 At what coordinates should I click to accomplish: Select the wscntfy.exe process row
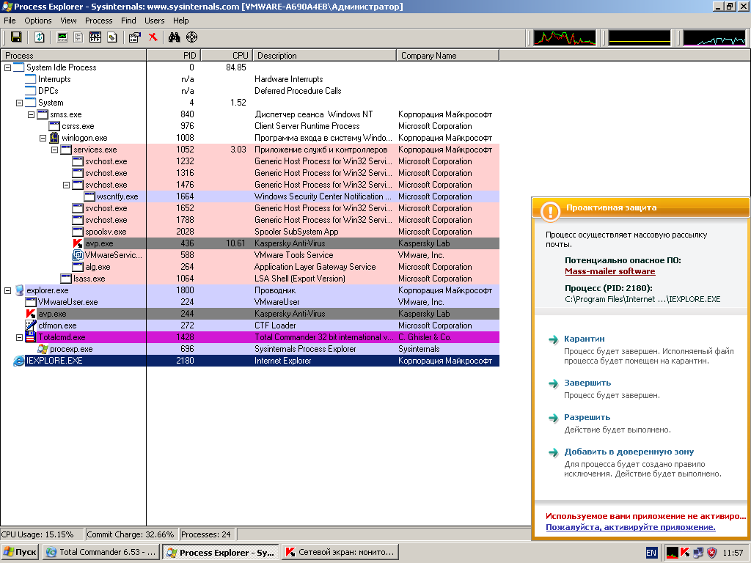click(x=249, y=196)
